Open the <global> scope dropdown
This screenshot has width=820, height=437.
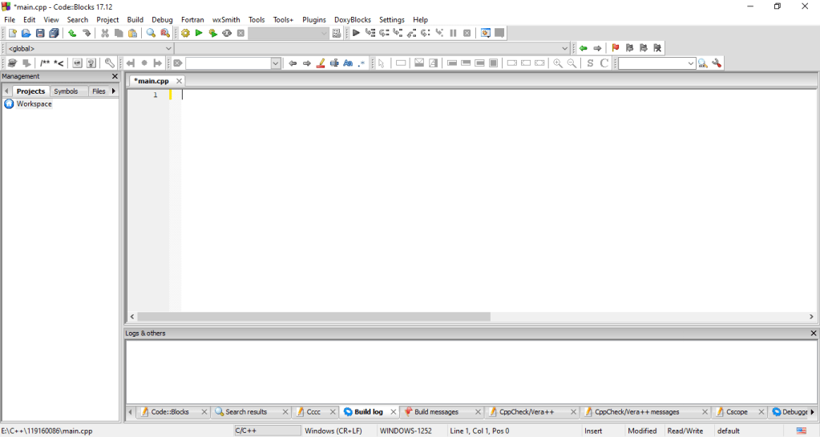[x=89, y=48]
